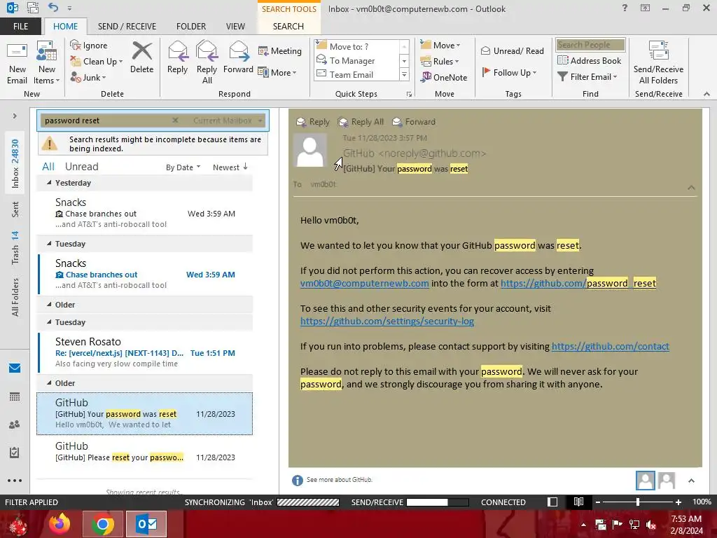Toggle Newest sort order
Screen dimensions: 717x538
click(x=230, y=167)
